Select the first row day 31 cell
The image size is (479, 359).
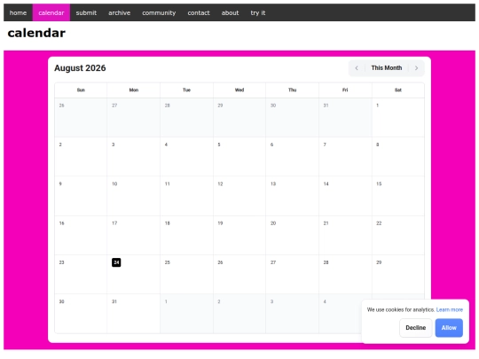pyautogui.click(x=345, y=118)
